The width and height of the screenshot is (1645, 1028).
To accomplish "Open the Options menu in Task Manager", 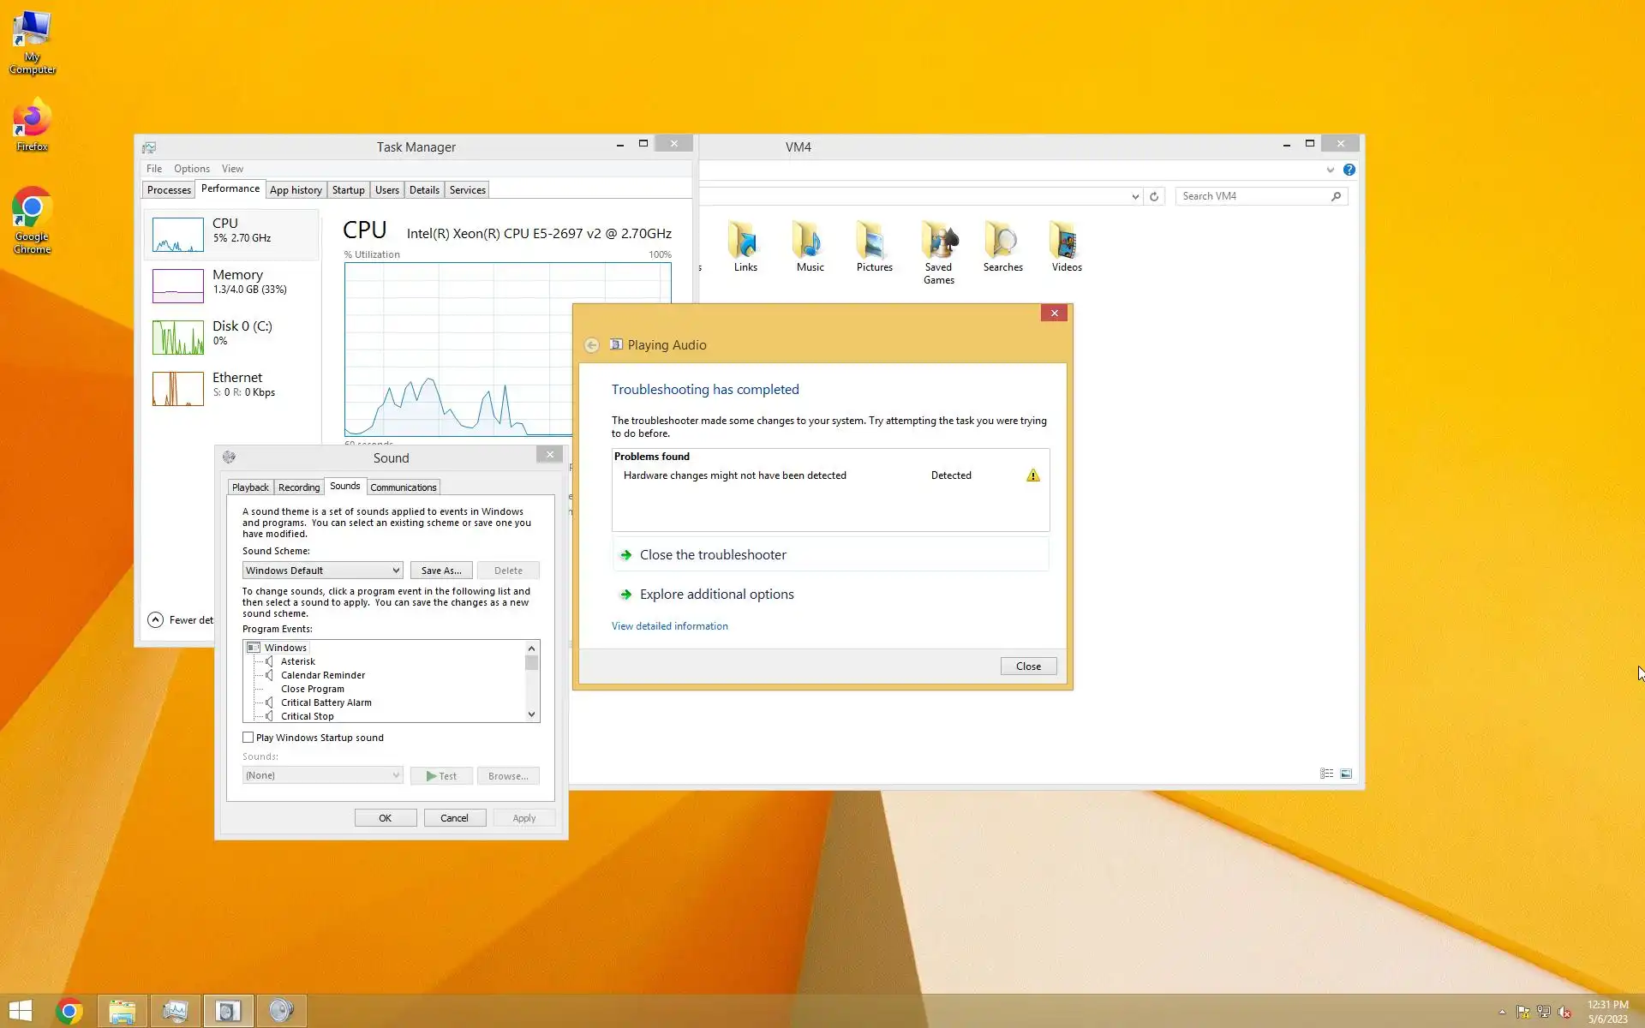I will (x=191, y=169).
